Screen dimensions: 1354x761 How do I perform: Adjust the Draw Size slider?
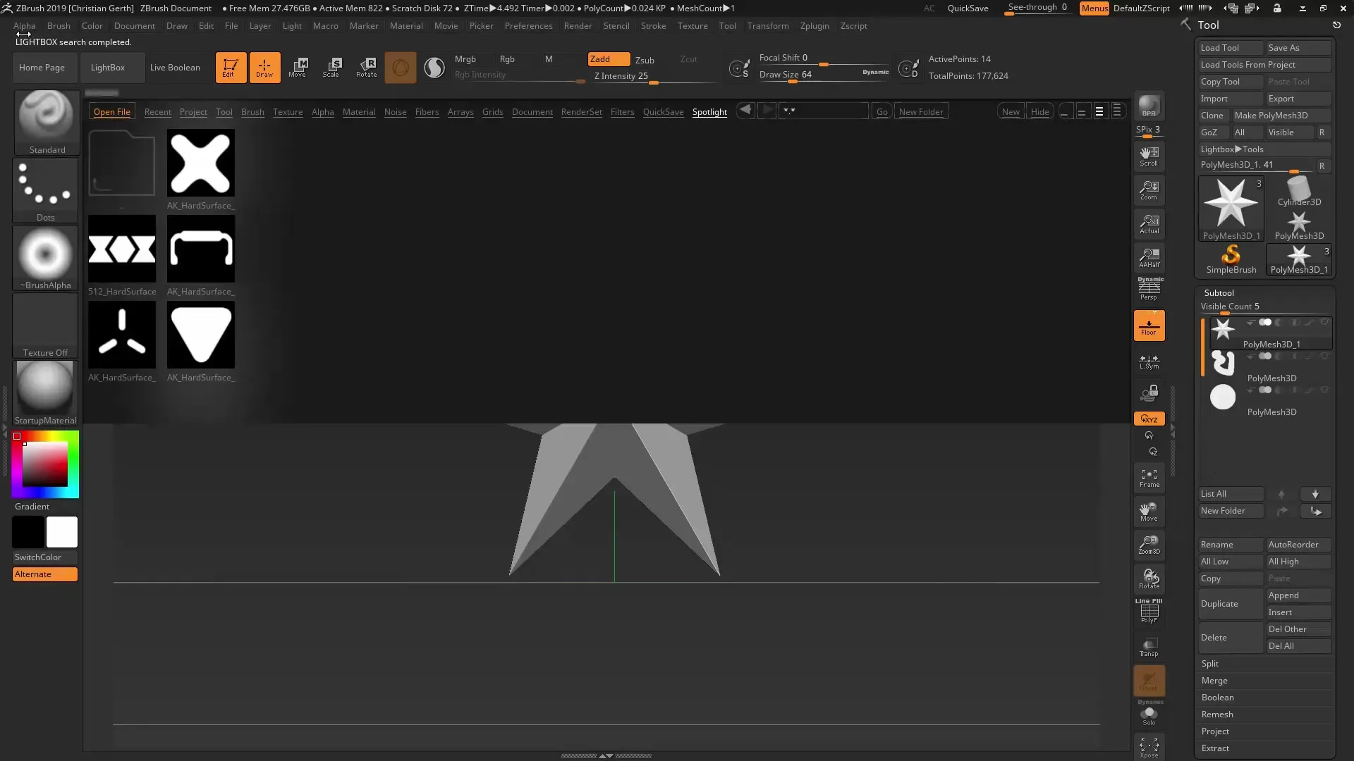(x=824, y=75)
